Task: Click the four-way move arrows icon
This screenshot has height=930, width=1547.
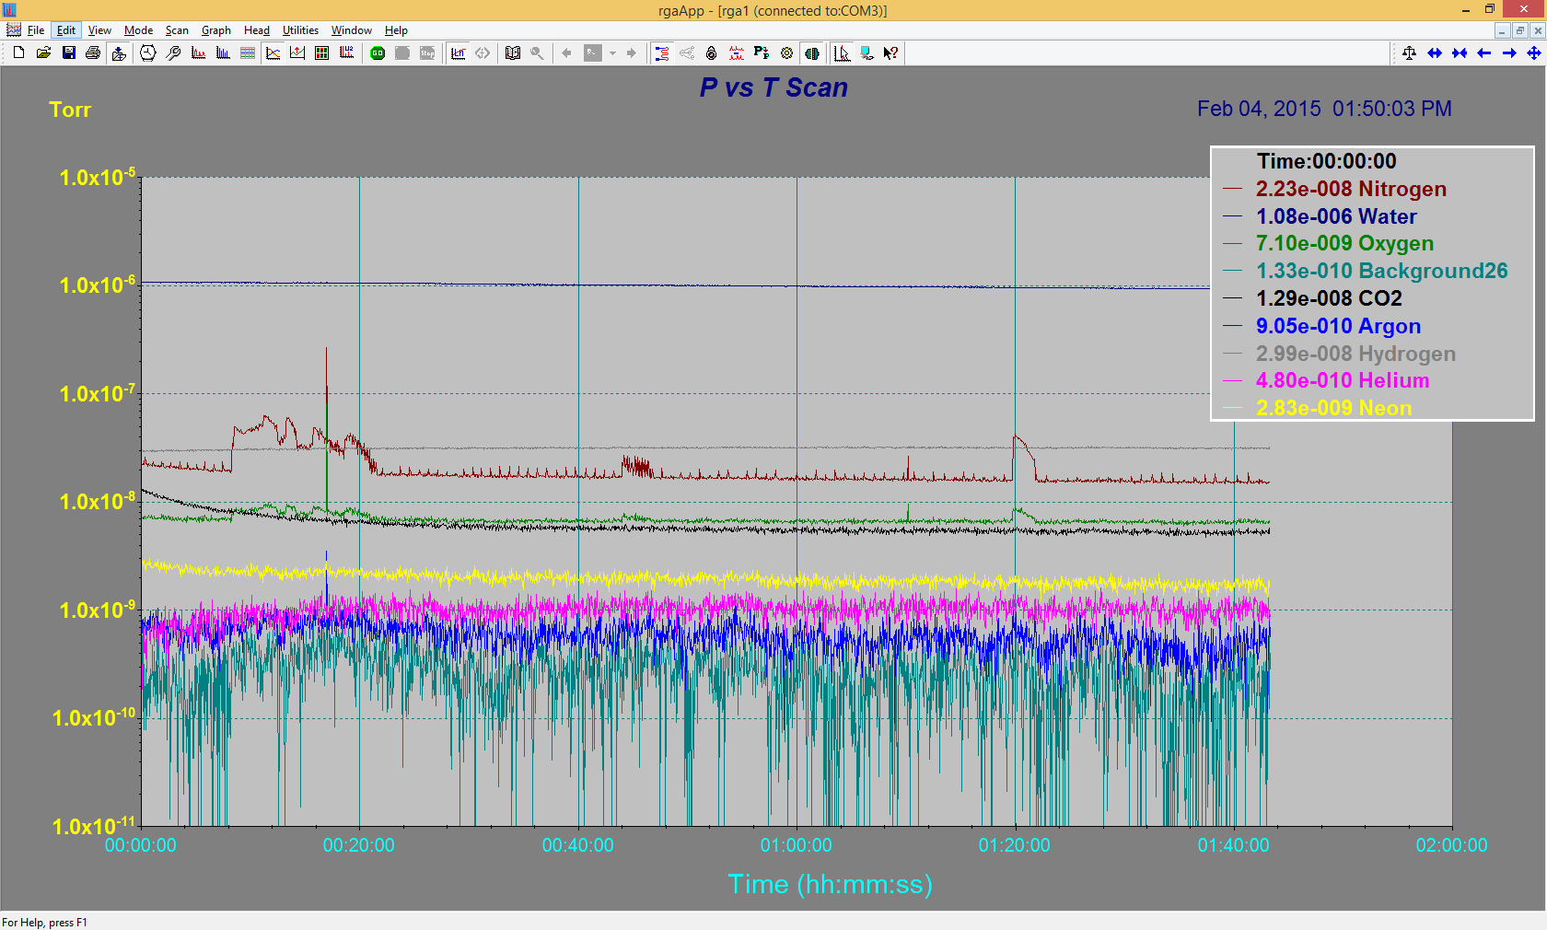Action: click(1534, 53)
